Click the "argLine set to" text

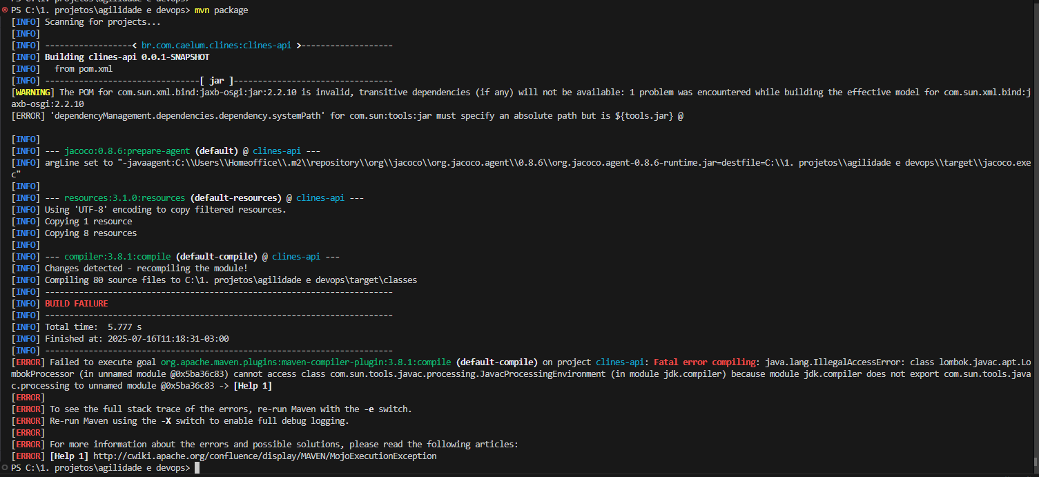pos(79,163)
